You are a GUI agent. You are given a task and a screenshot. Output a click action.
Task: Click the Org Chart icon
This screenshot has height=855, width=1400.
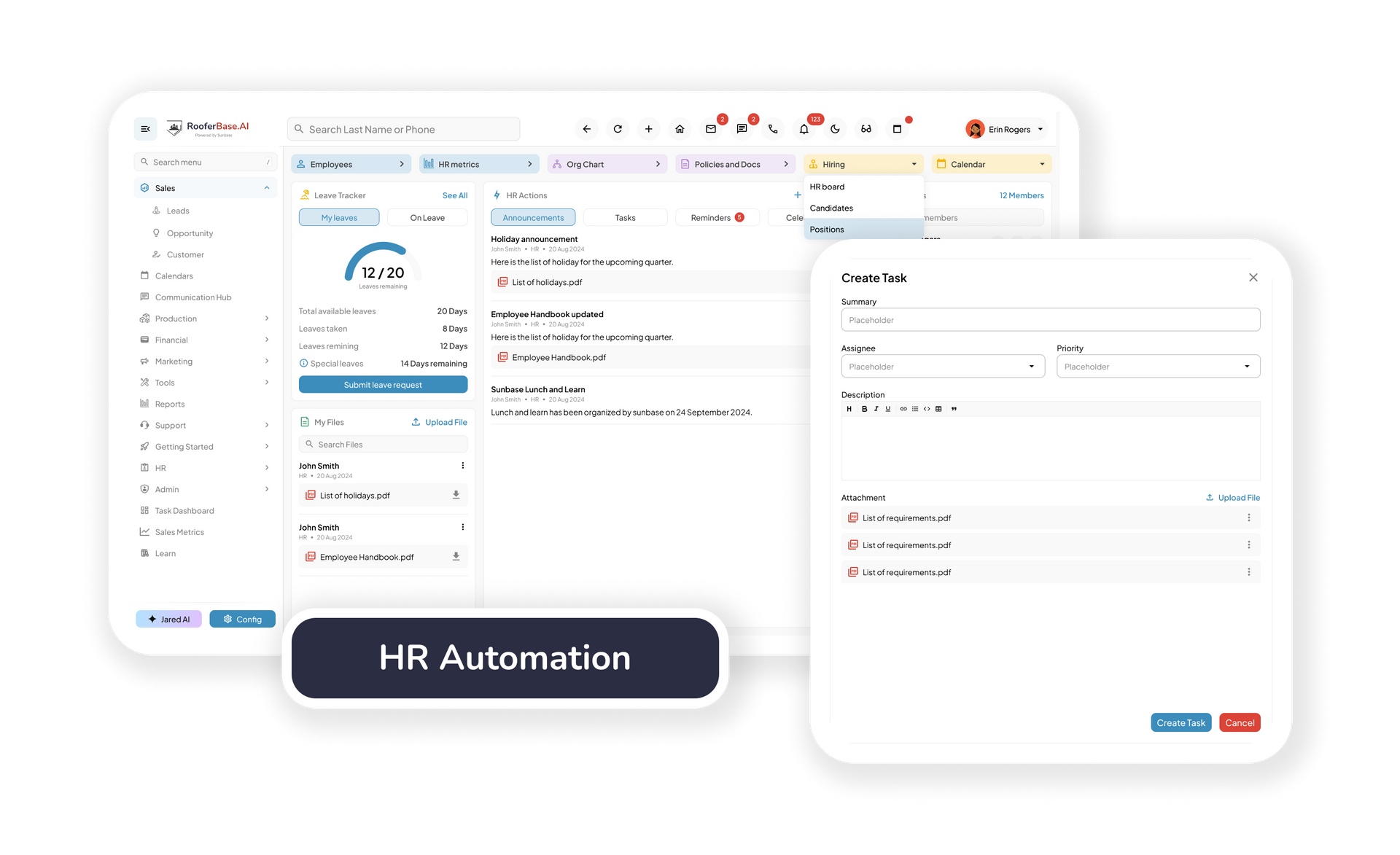click(x=557, y=163)
